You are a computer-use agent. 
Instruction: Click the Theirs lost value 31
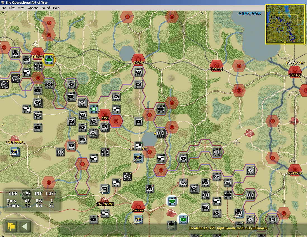(x=51, y=205)
